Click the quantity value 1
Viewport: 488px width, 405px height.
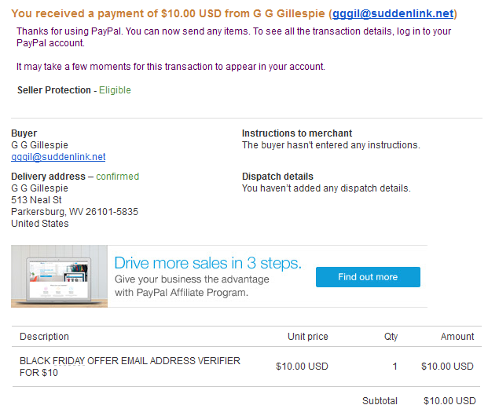(x=395, y=366)
